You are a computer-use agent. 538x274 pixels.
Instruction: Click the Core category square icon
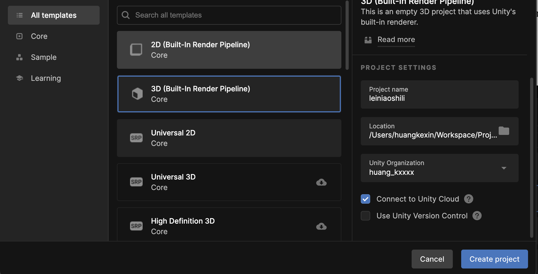pyautogui.click(x=19, y=36)
